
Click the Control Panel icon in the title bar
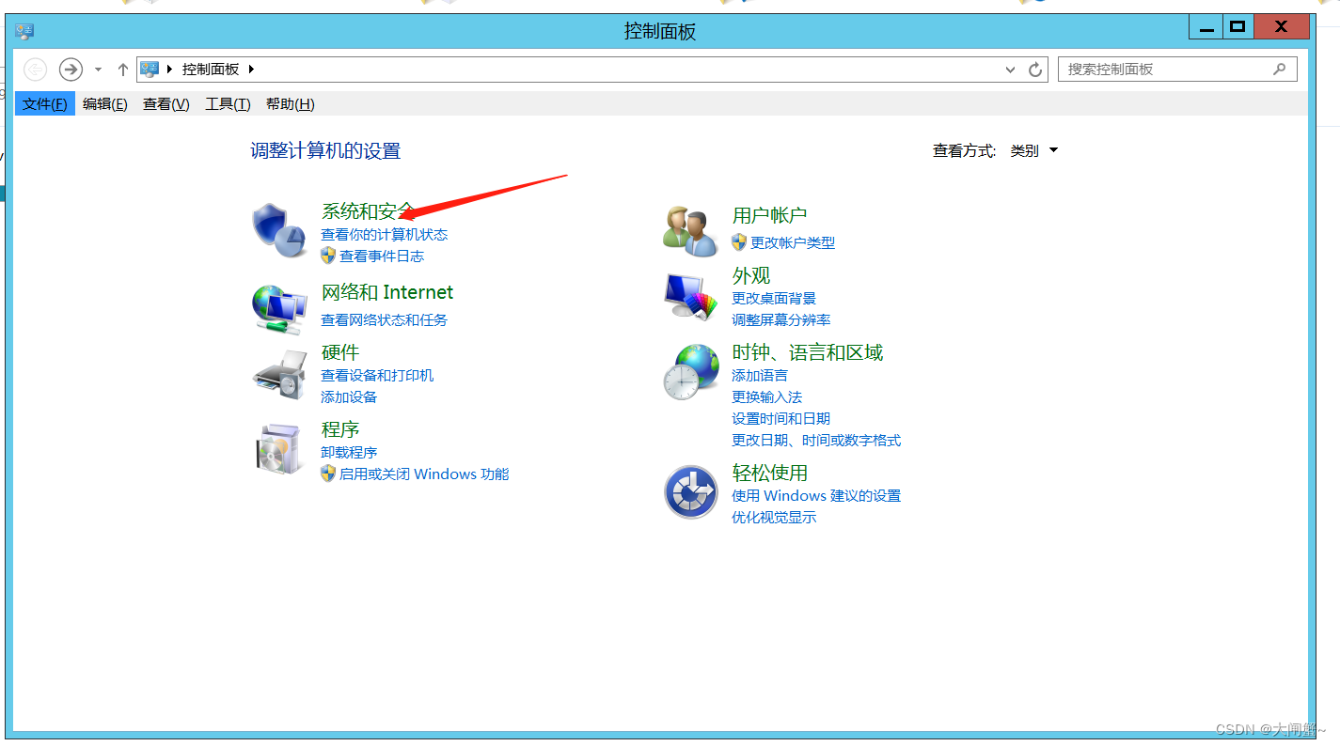[x=24, y=31]
